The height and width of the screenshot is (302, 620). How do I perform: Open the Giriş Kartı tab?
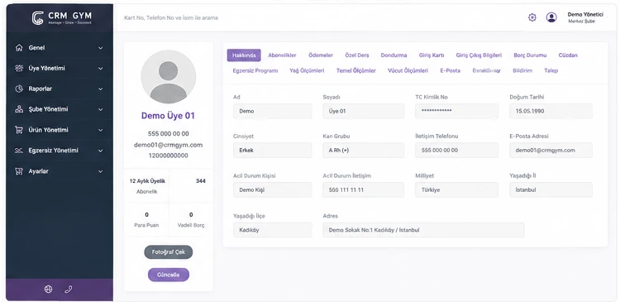(x=432, y=55)
